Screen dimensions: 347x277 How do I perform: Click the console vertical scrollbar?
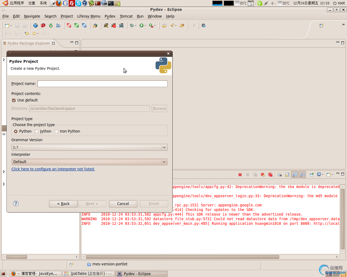click(x=343, y=219)
